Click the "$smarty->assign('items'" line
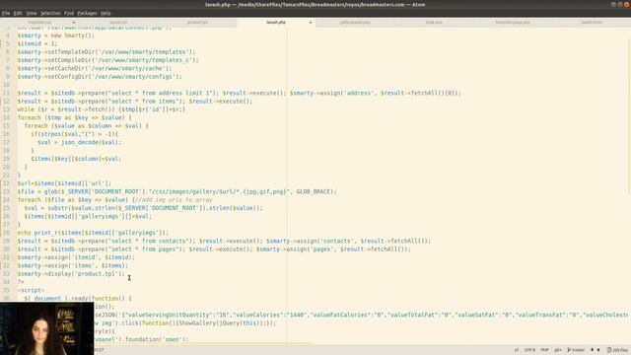631x355 pixels. click(x=73, y=265)
